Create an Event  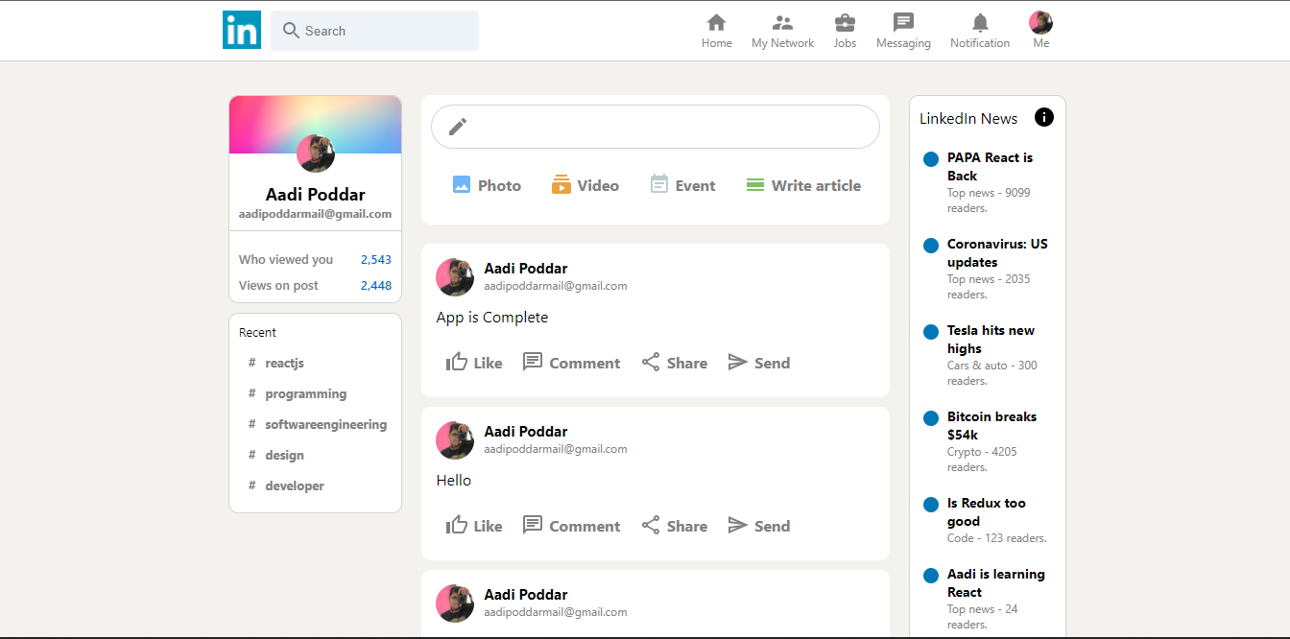[682, 185]
